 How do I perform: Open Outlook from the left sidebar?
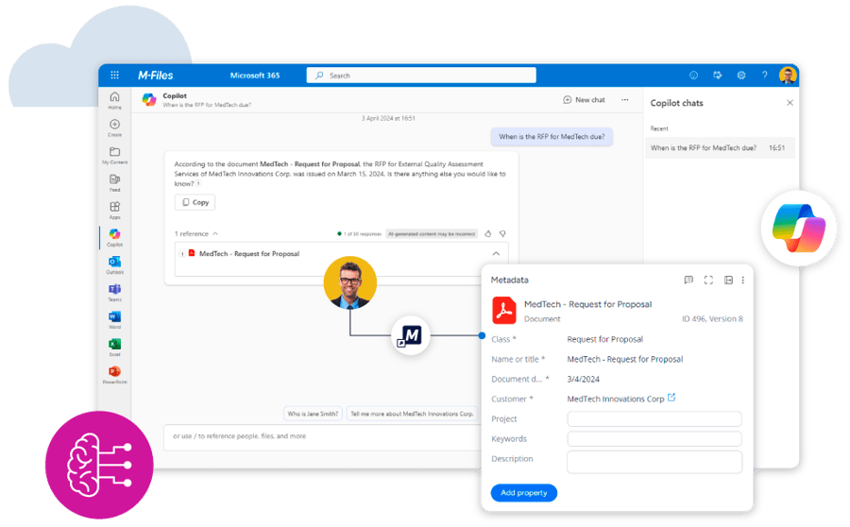[x=114, y=263]
